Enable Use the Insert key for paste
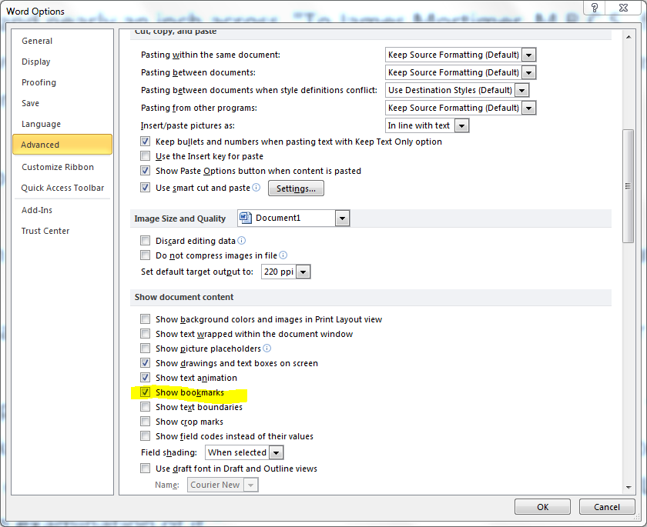The width and height of the screenshot is (647, 527). 146,156
